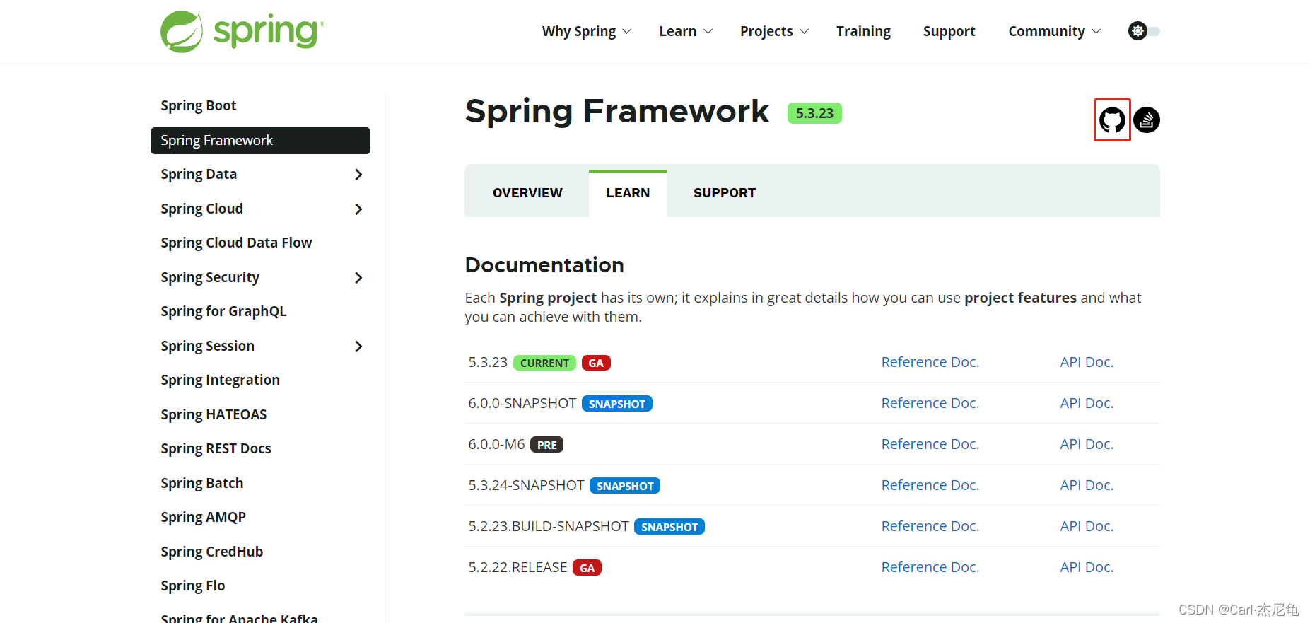Select Spring Framework in sidebar
1310x623 pixels.
click(x=260, y=141)
